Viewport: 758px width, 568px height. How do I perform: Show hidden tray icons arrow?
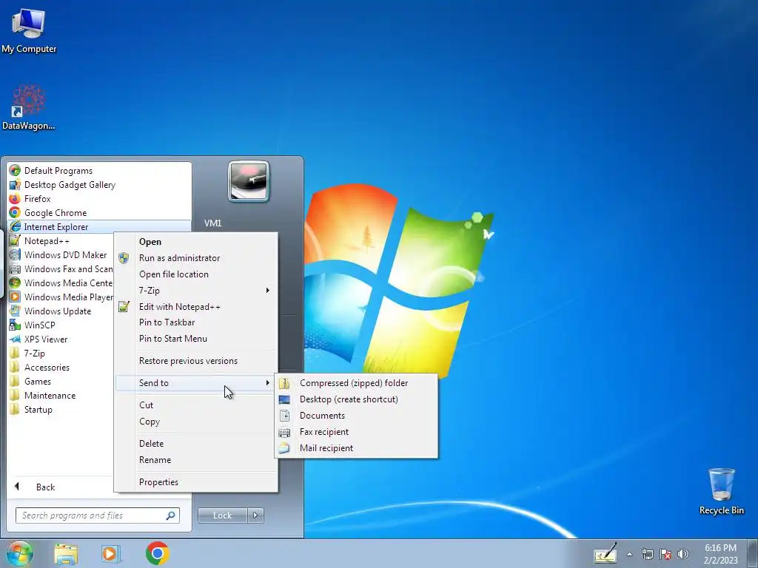pyautogui.click(x=629, y=554)
